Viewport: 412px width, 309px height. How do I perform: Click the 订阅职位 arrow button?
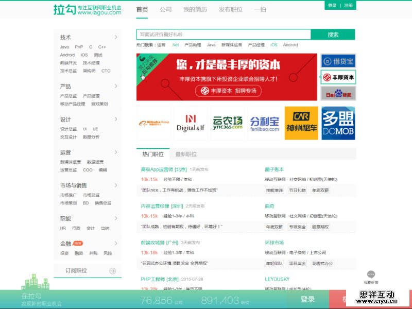(113, 271)
